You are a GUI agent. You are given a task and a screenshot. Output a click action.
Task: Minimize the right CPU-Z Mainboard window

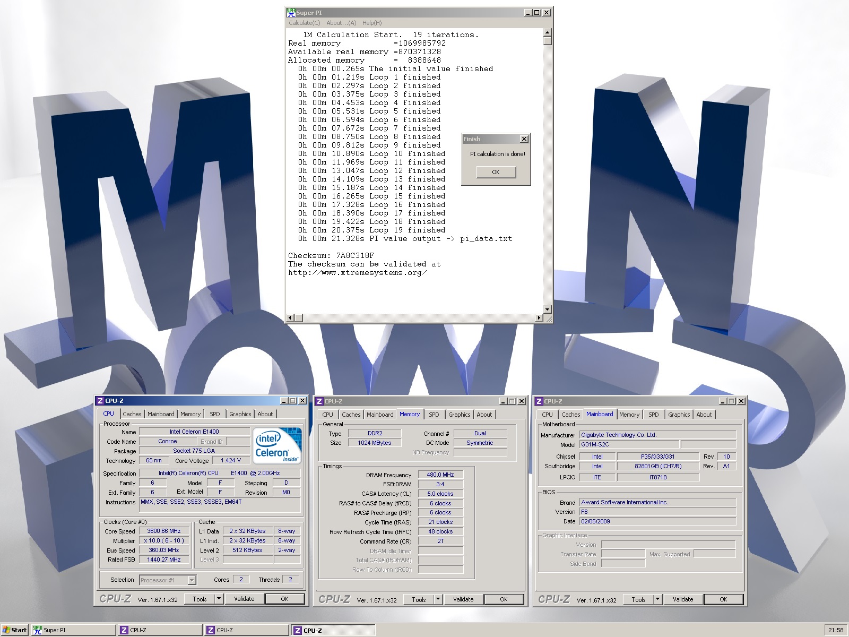723,401
